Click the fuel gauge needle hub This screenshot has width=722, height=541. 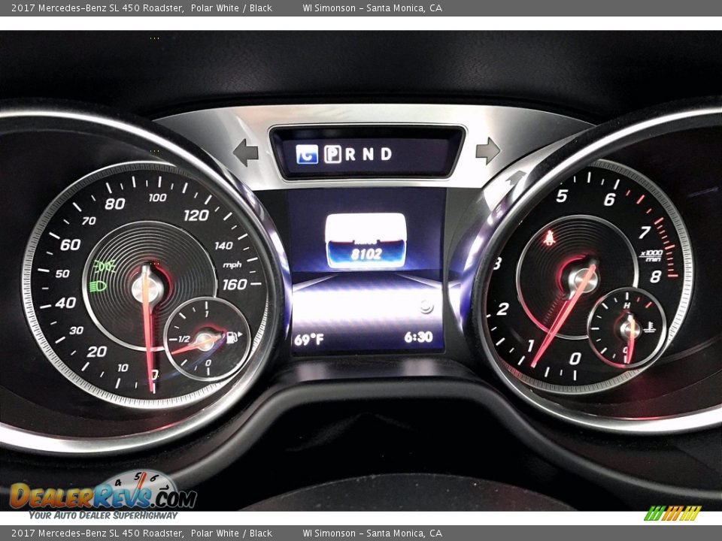tap(207, 341)
